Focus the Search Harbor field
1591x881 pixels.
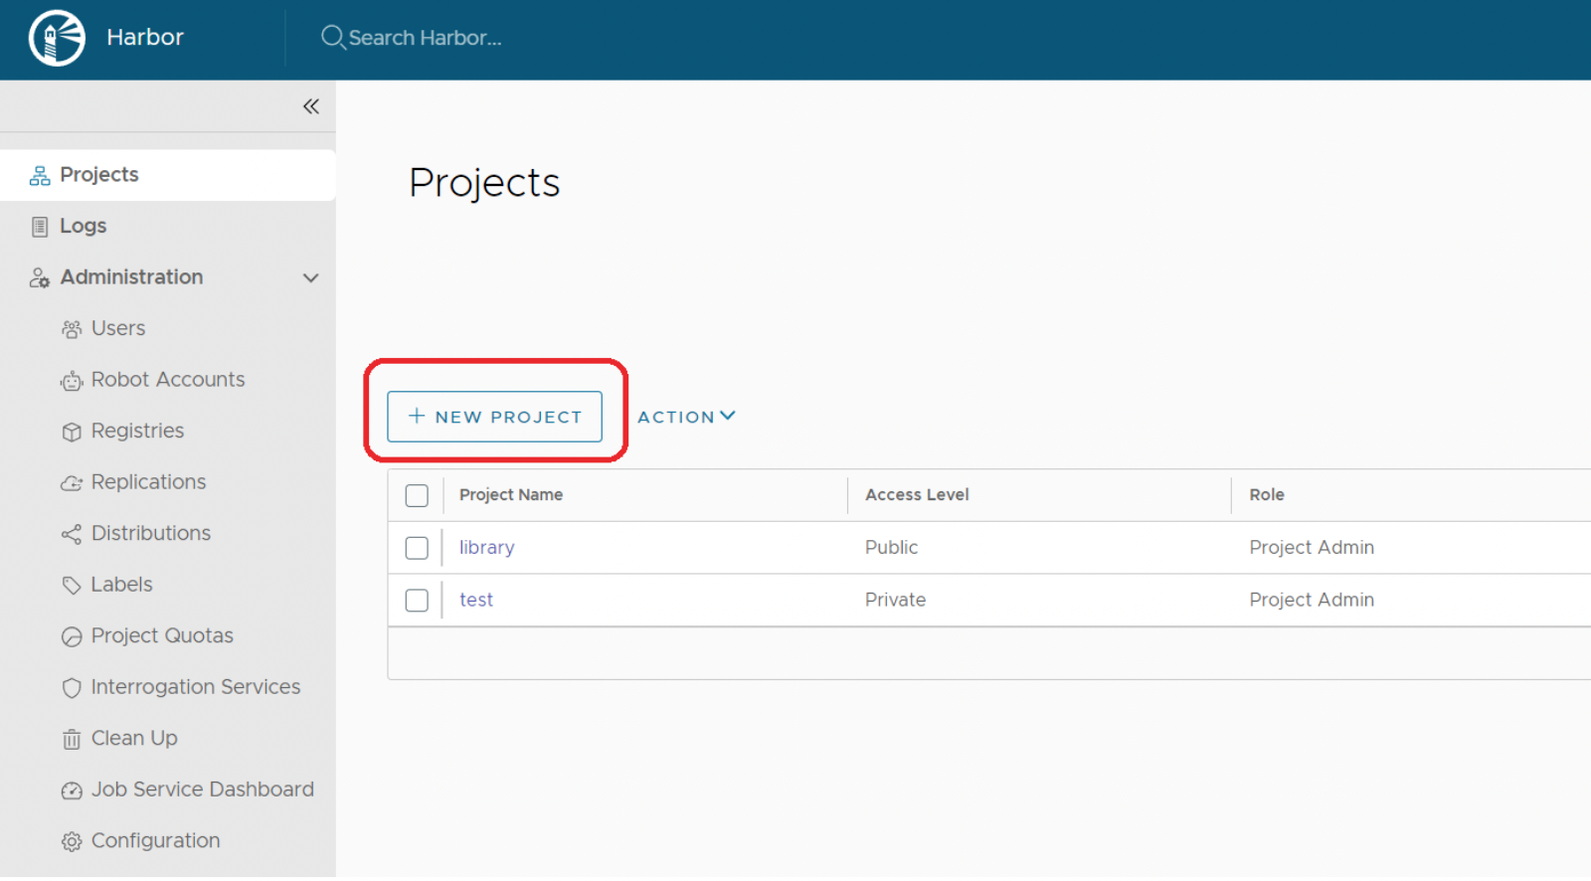pyautogui.click(x=425, y=38)
